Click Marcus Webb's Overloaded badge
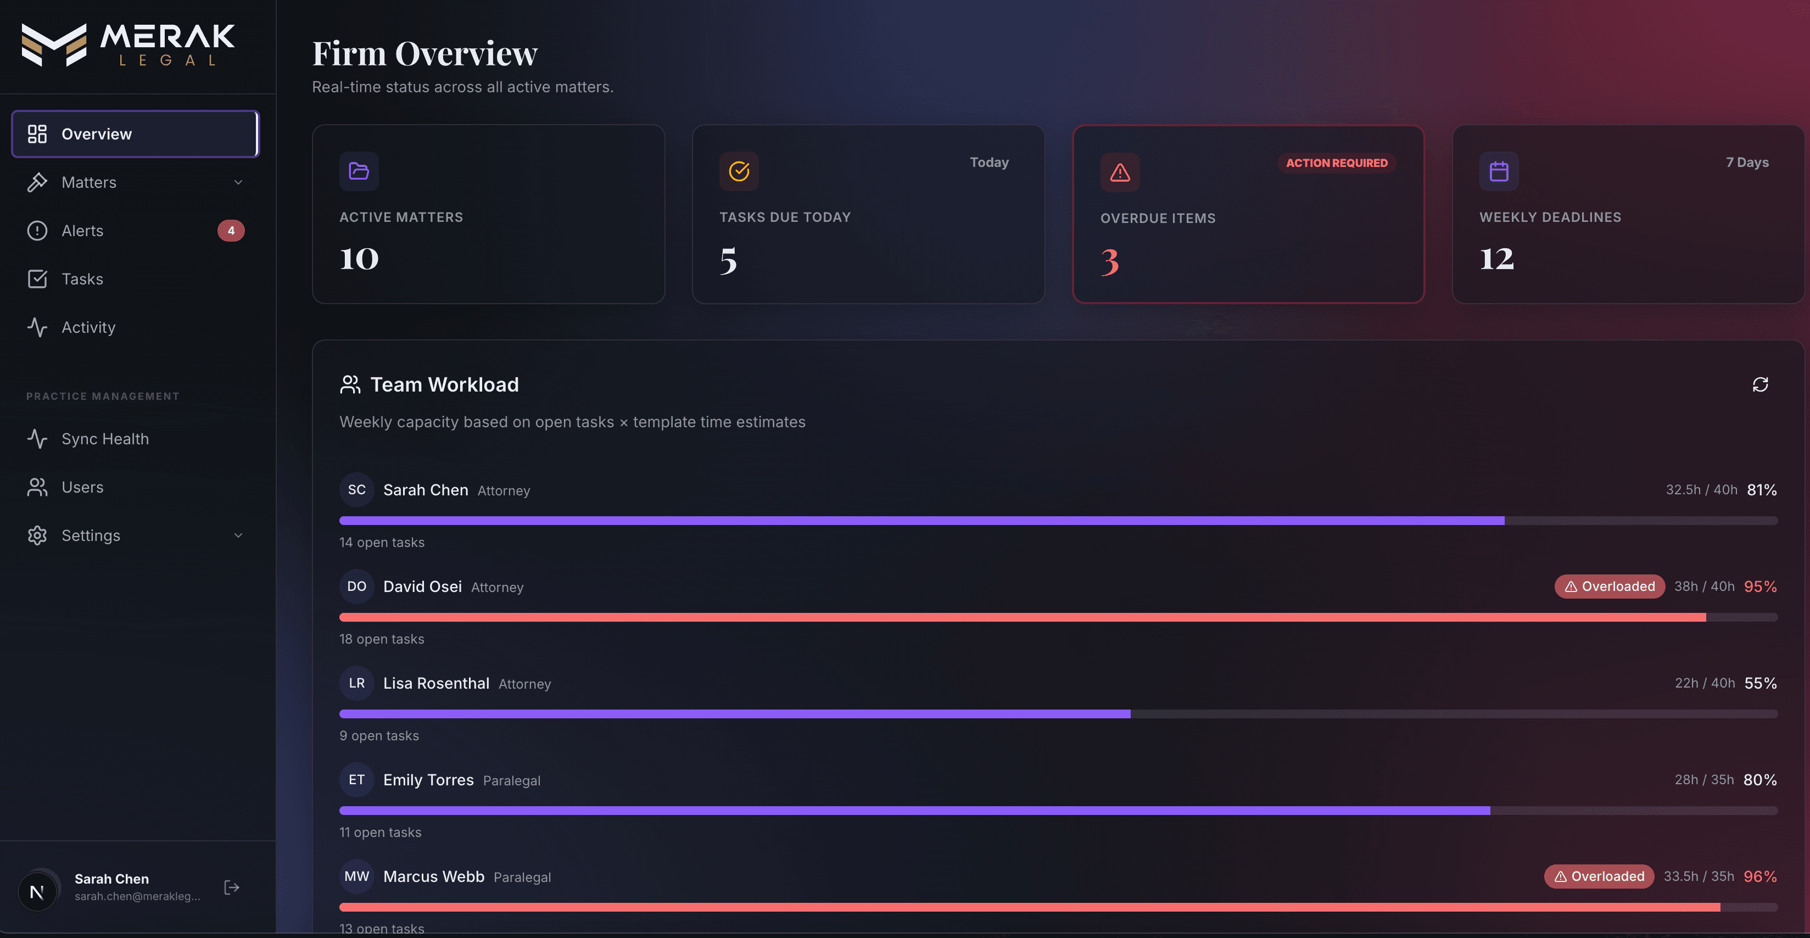Image resolution: width=1810 pixels, height=938 pixels. click(1599, 876)
